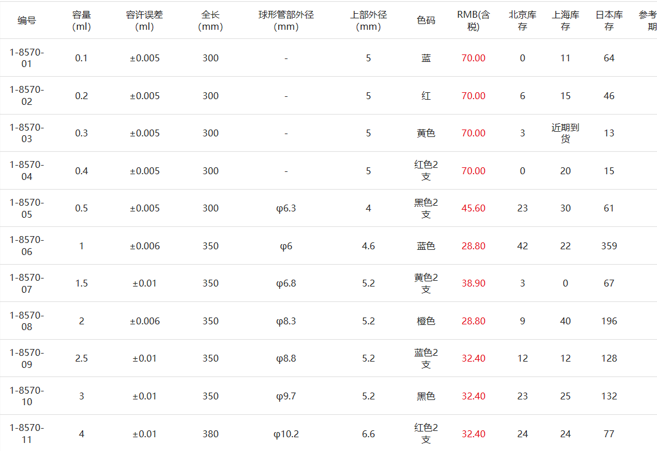Viewport: 657px width, 451px height.
Task: Click the 橙色 color code cell
Action: pyautogui.click(x=426, y=321)
